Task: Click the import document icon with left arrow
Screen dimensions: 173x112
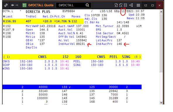Action: tap(116, 5)
